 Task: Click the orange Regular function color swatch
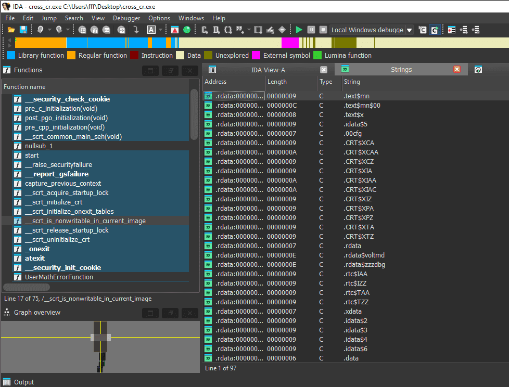(72, 55)
